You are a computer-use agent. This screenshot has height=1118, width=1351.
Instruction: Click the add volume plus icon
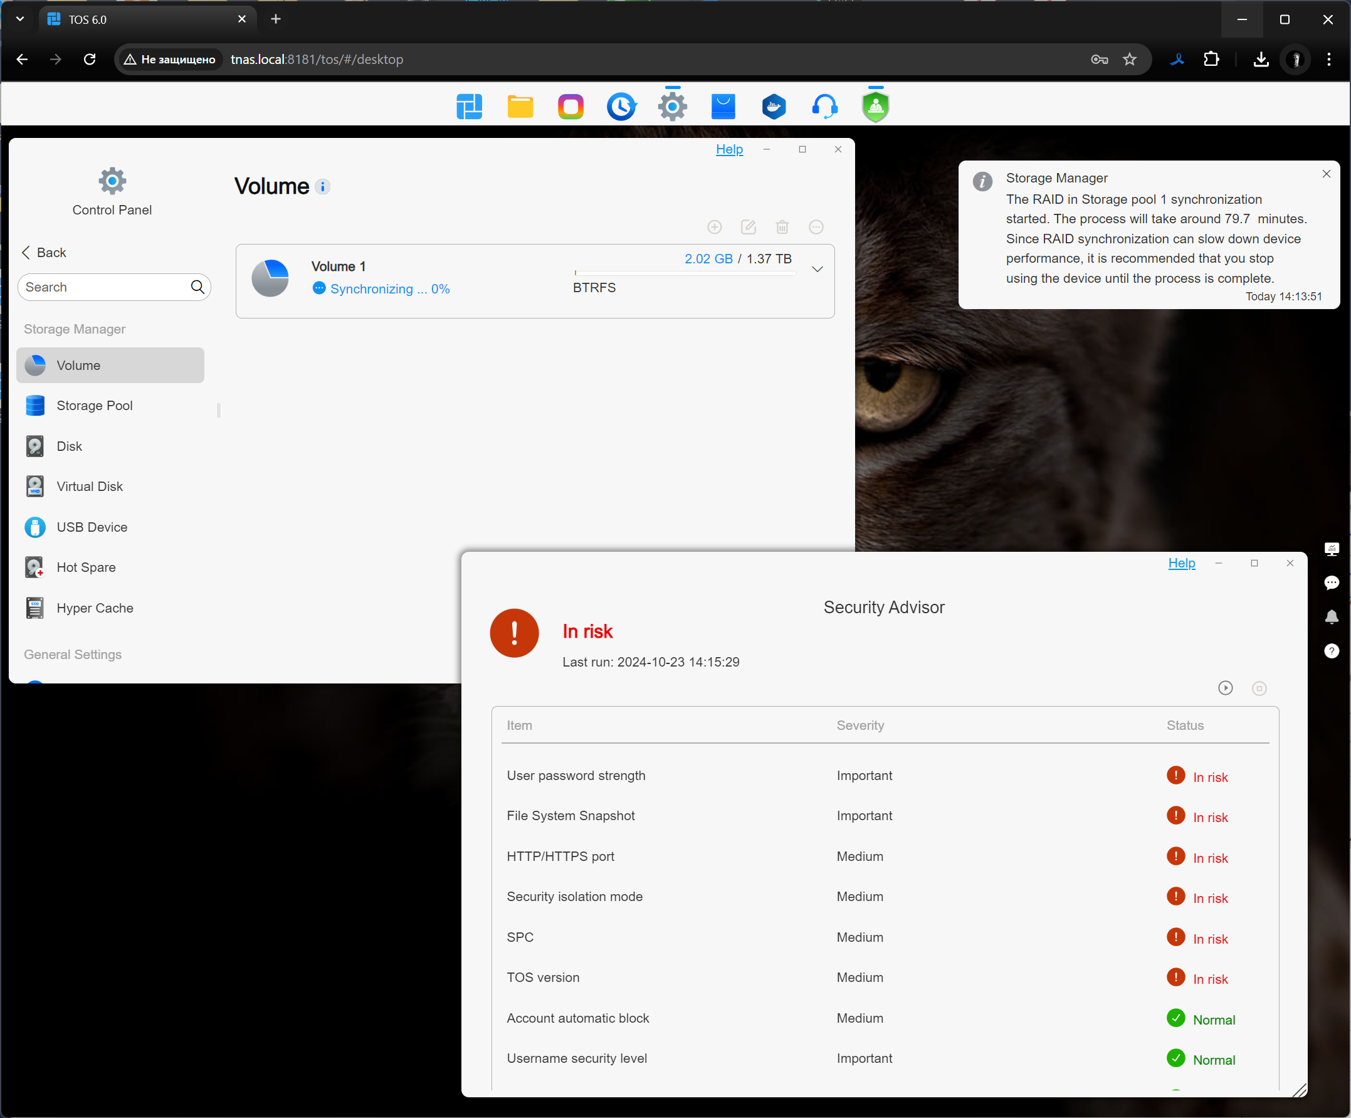pyautogui.click(x=714, y=227)
